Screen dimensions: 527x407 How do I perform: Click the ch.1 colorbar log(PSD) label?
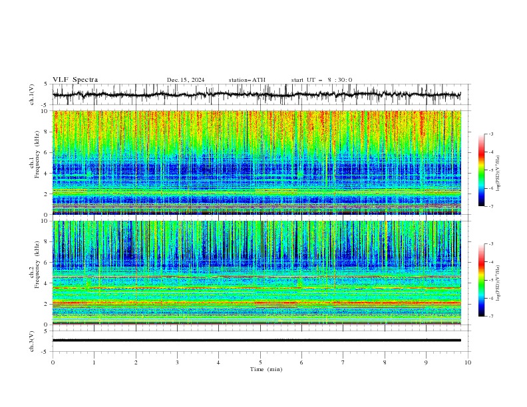(x=498, y=174)
